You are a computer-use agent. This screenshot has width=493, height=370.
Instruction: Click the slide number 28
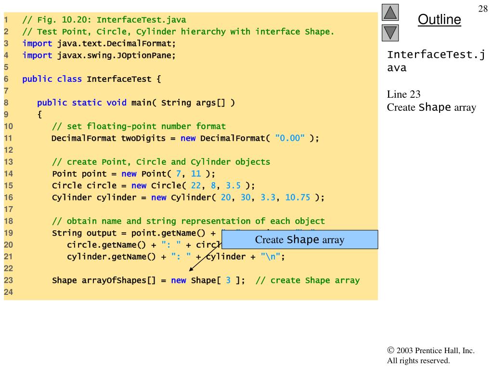click(483, 9)
